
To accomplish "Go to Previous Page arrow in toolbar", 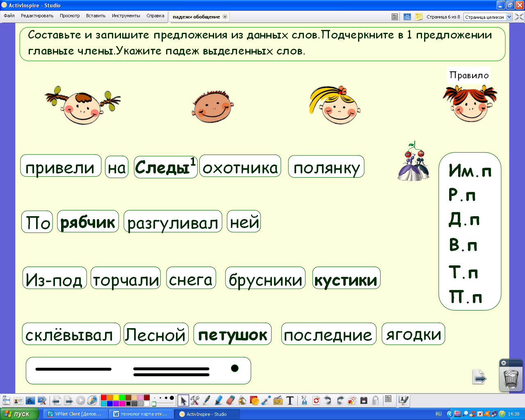I will coord(57,401).
